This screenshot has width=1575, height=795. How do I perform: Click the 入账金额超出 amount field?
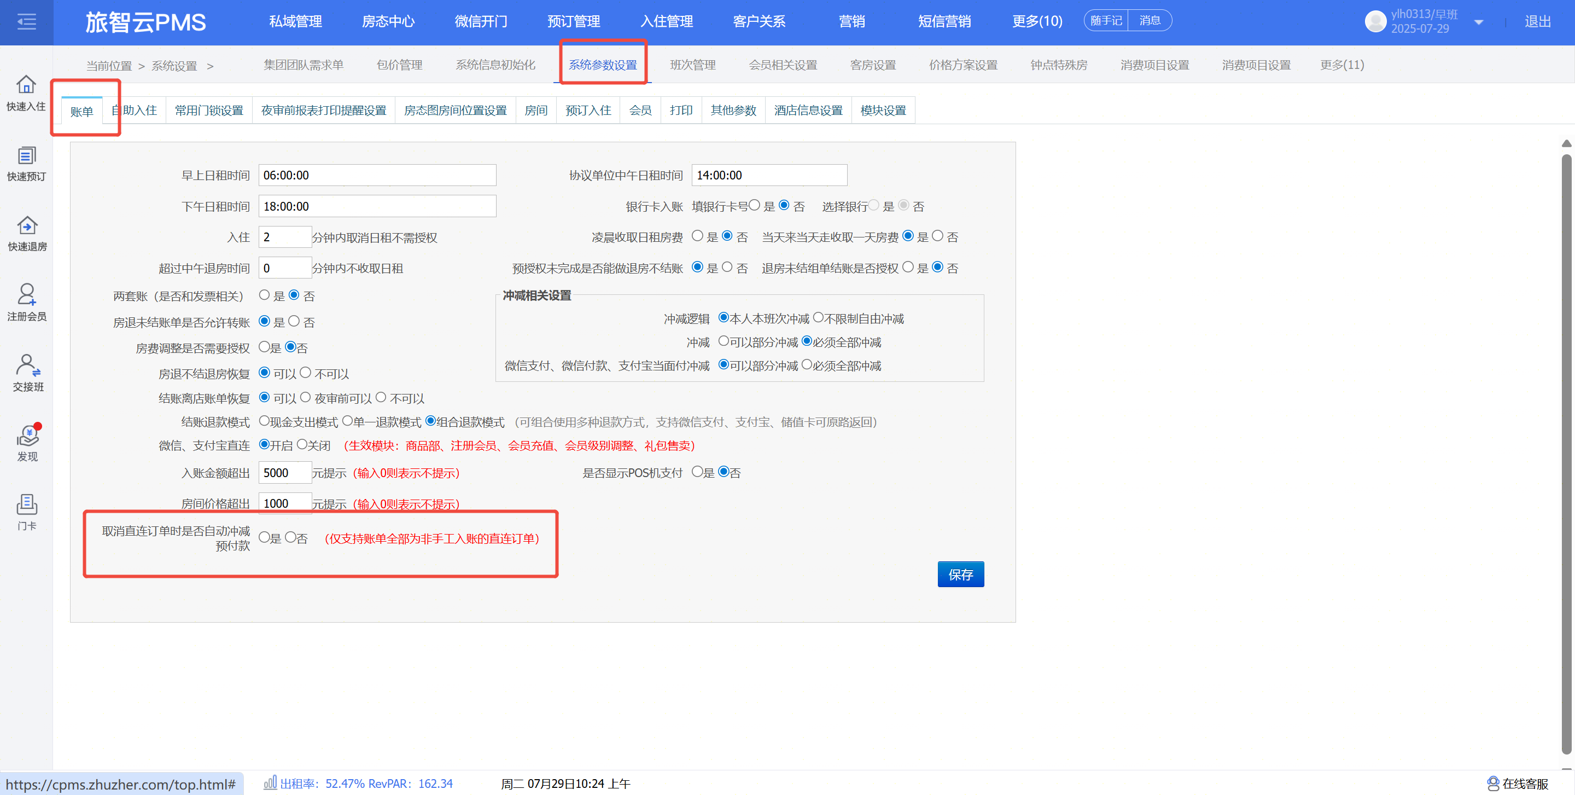click(285, 473)
